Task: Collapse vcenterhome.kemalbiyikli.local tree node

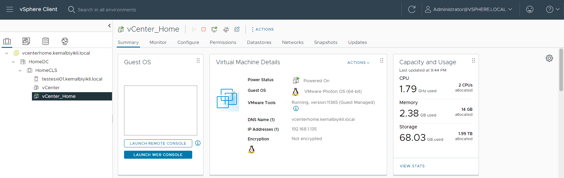Action: [7, 53]
